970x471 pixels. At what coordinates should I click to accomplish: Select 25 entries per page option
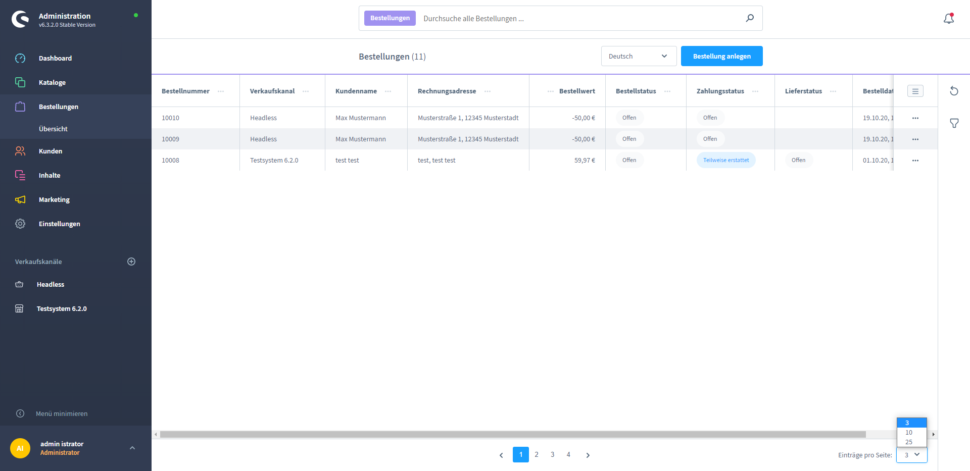pyautogui.click(x=909, y=442)
